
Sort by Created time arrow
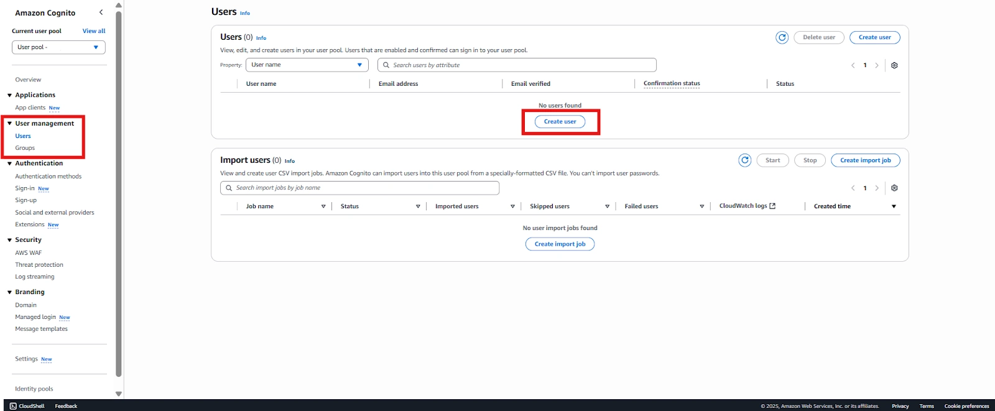(x=894, y=206)
